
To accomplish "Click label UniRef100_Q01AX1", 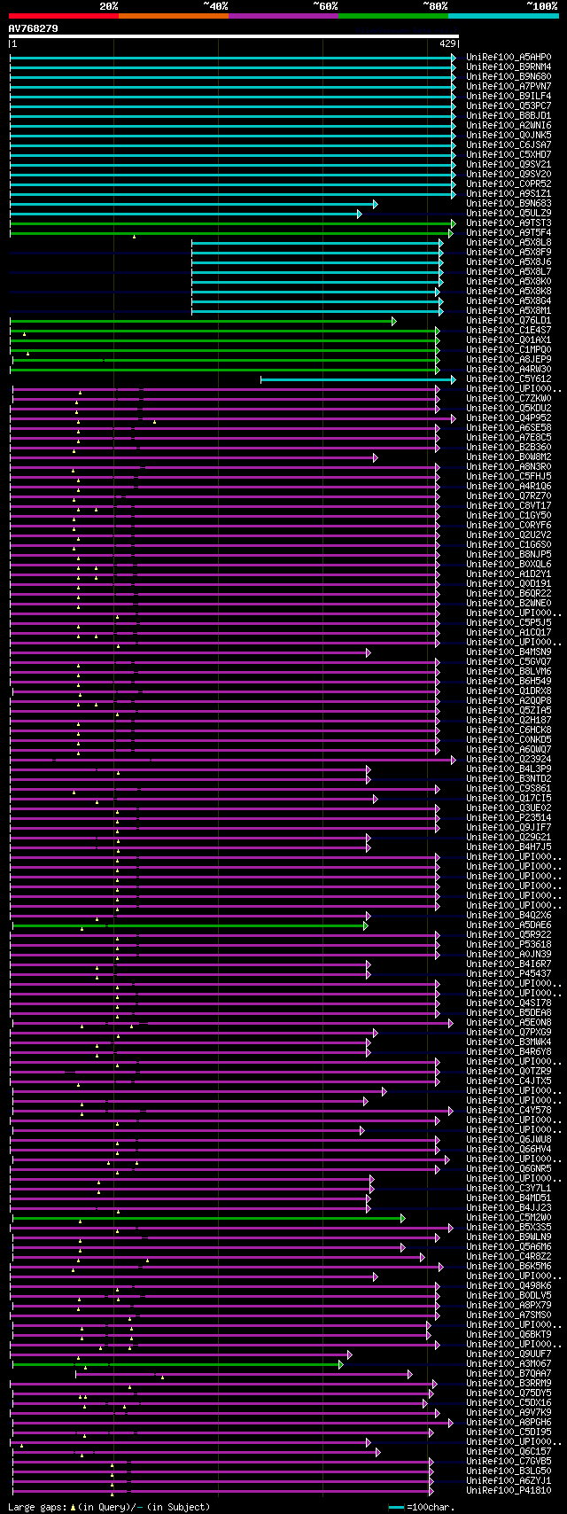I will point(509,340).
